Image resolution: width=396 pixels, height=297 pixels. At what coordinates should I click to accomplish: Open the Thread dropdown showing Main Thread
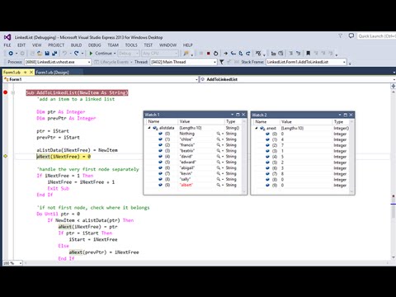coord(184,62)
